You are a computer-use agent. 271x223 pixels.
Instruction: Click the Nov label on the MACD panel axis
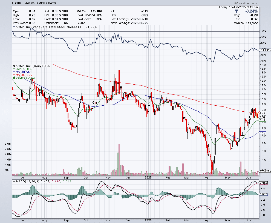[108, 221]
